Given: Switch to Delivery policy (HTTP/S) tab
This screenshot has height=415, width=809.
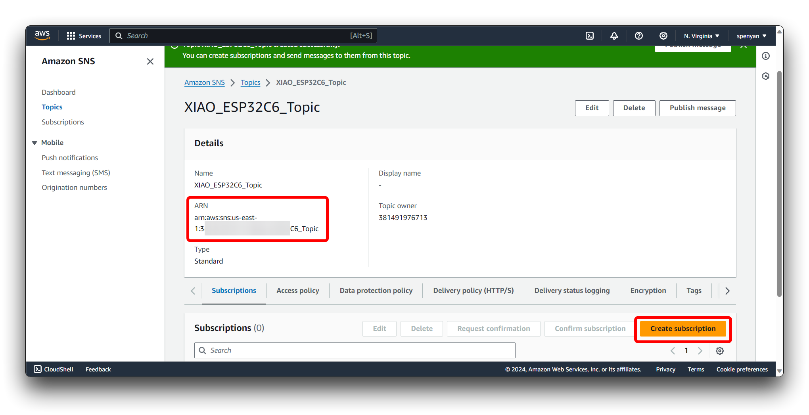Looking at the screenshot, I should tap(474, 291).
